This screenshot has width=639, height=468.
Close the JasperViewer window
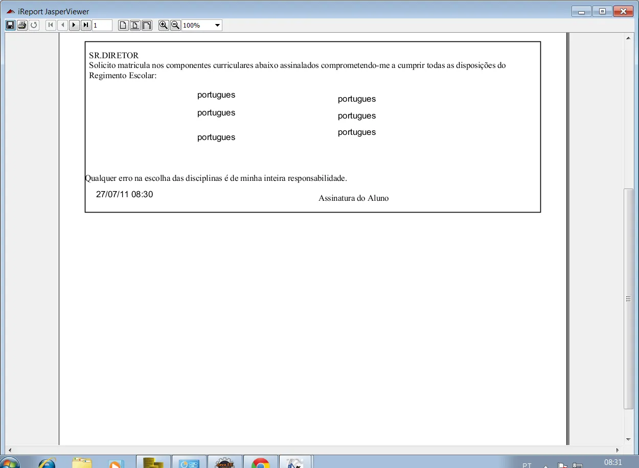click(624, 11)
